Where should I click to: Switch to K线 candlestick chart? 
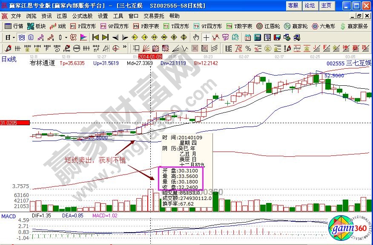(x=57, y=26)
